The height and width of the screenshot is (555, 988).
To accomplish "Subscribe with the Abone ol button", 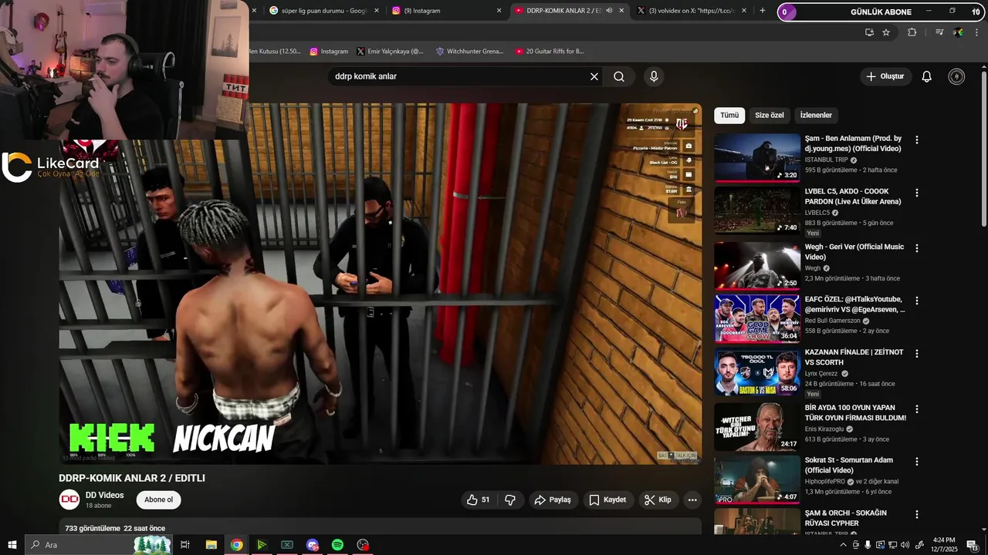I will (x=159, y=499).
